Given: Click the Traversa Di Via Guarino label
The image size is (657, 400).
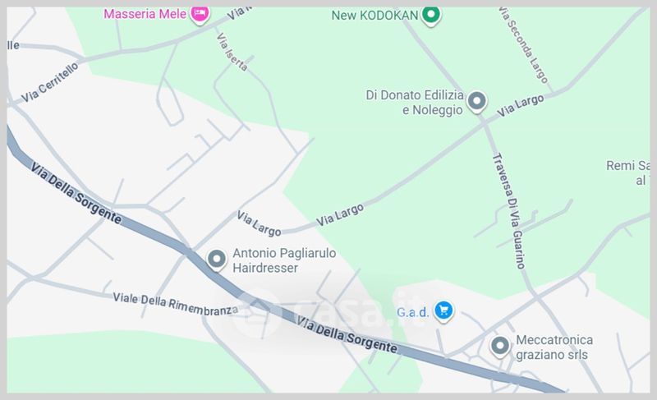Looking at the screenshot, I should pyautogui.click(x=508, y=211).
